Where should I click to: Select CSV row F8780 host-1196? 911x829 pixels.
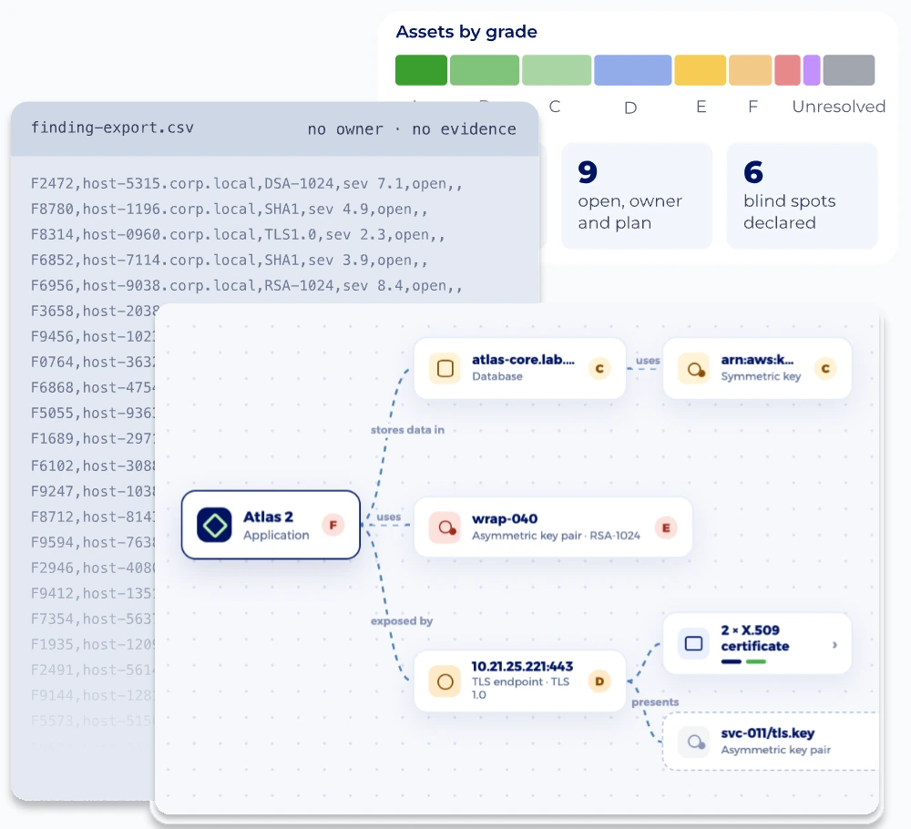[x=229, y=210]
